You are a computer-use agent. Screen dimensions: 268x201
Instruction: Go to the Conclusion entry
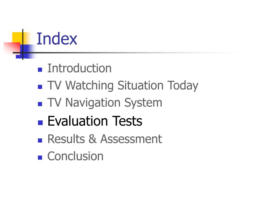[75, 156]
